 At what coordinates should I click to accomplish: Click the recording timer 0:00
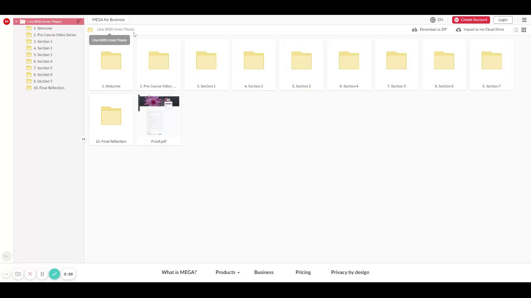coord(68,274)
